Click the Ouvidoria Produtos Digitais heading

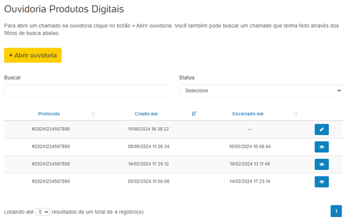pyautogui.click(x=64, y=9)
